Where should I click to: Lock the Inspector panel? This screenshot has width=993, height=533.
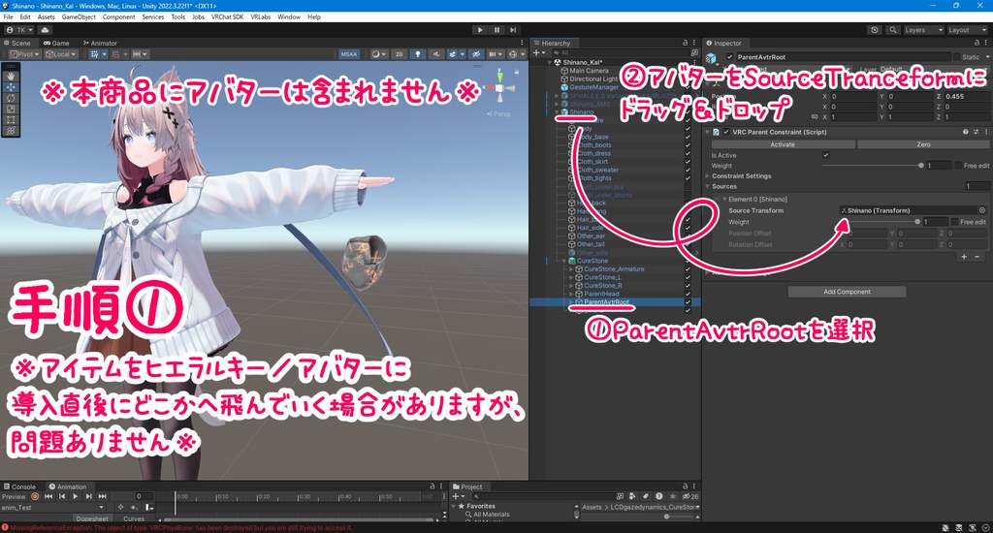(x=977, y=43)
